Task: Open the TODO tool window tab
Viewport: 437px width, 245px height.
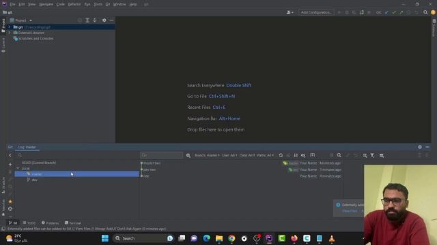Action: tap(29, 223)
